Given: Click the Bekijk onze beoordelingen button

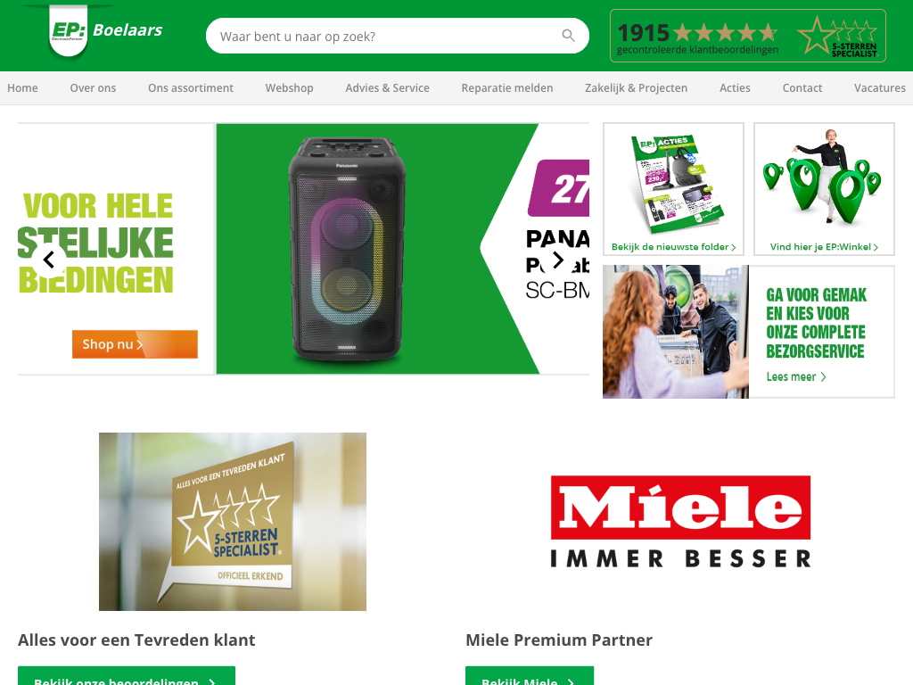Looking at the screenshot, I should click(127, 678).
